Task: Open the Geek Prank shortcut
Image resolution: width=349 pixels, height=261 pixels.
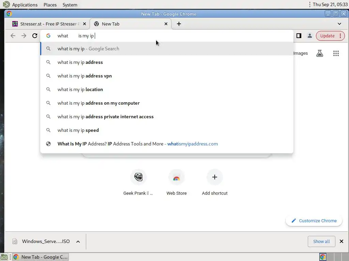Action: pos(138,182)
